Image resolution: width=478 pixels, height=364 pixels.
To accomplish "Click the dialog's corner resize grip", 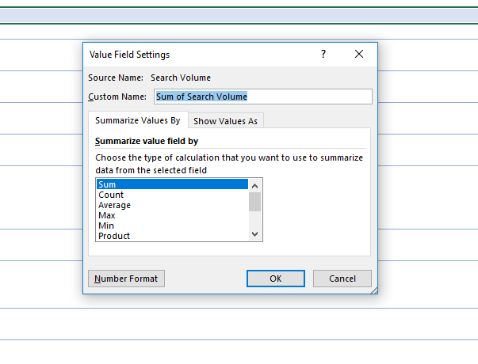I will (x=374, y=290).
